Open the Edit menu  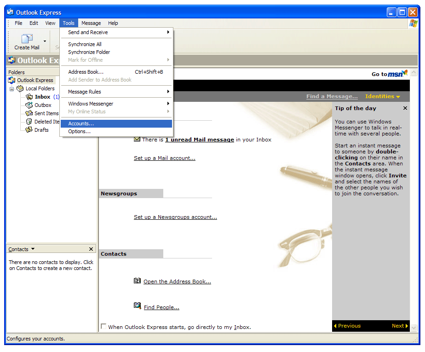tap(34, 23)
